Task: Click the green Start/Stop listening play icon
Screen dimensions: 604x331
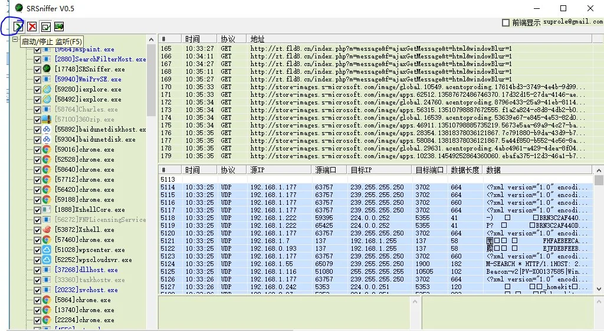Action: (18, 27)
